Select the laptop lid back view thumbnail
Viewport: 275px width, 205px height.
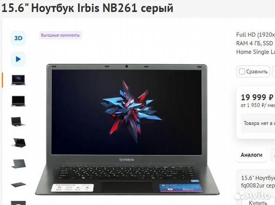click(x=18, y=164)
